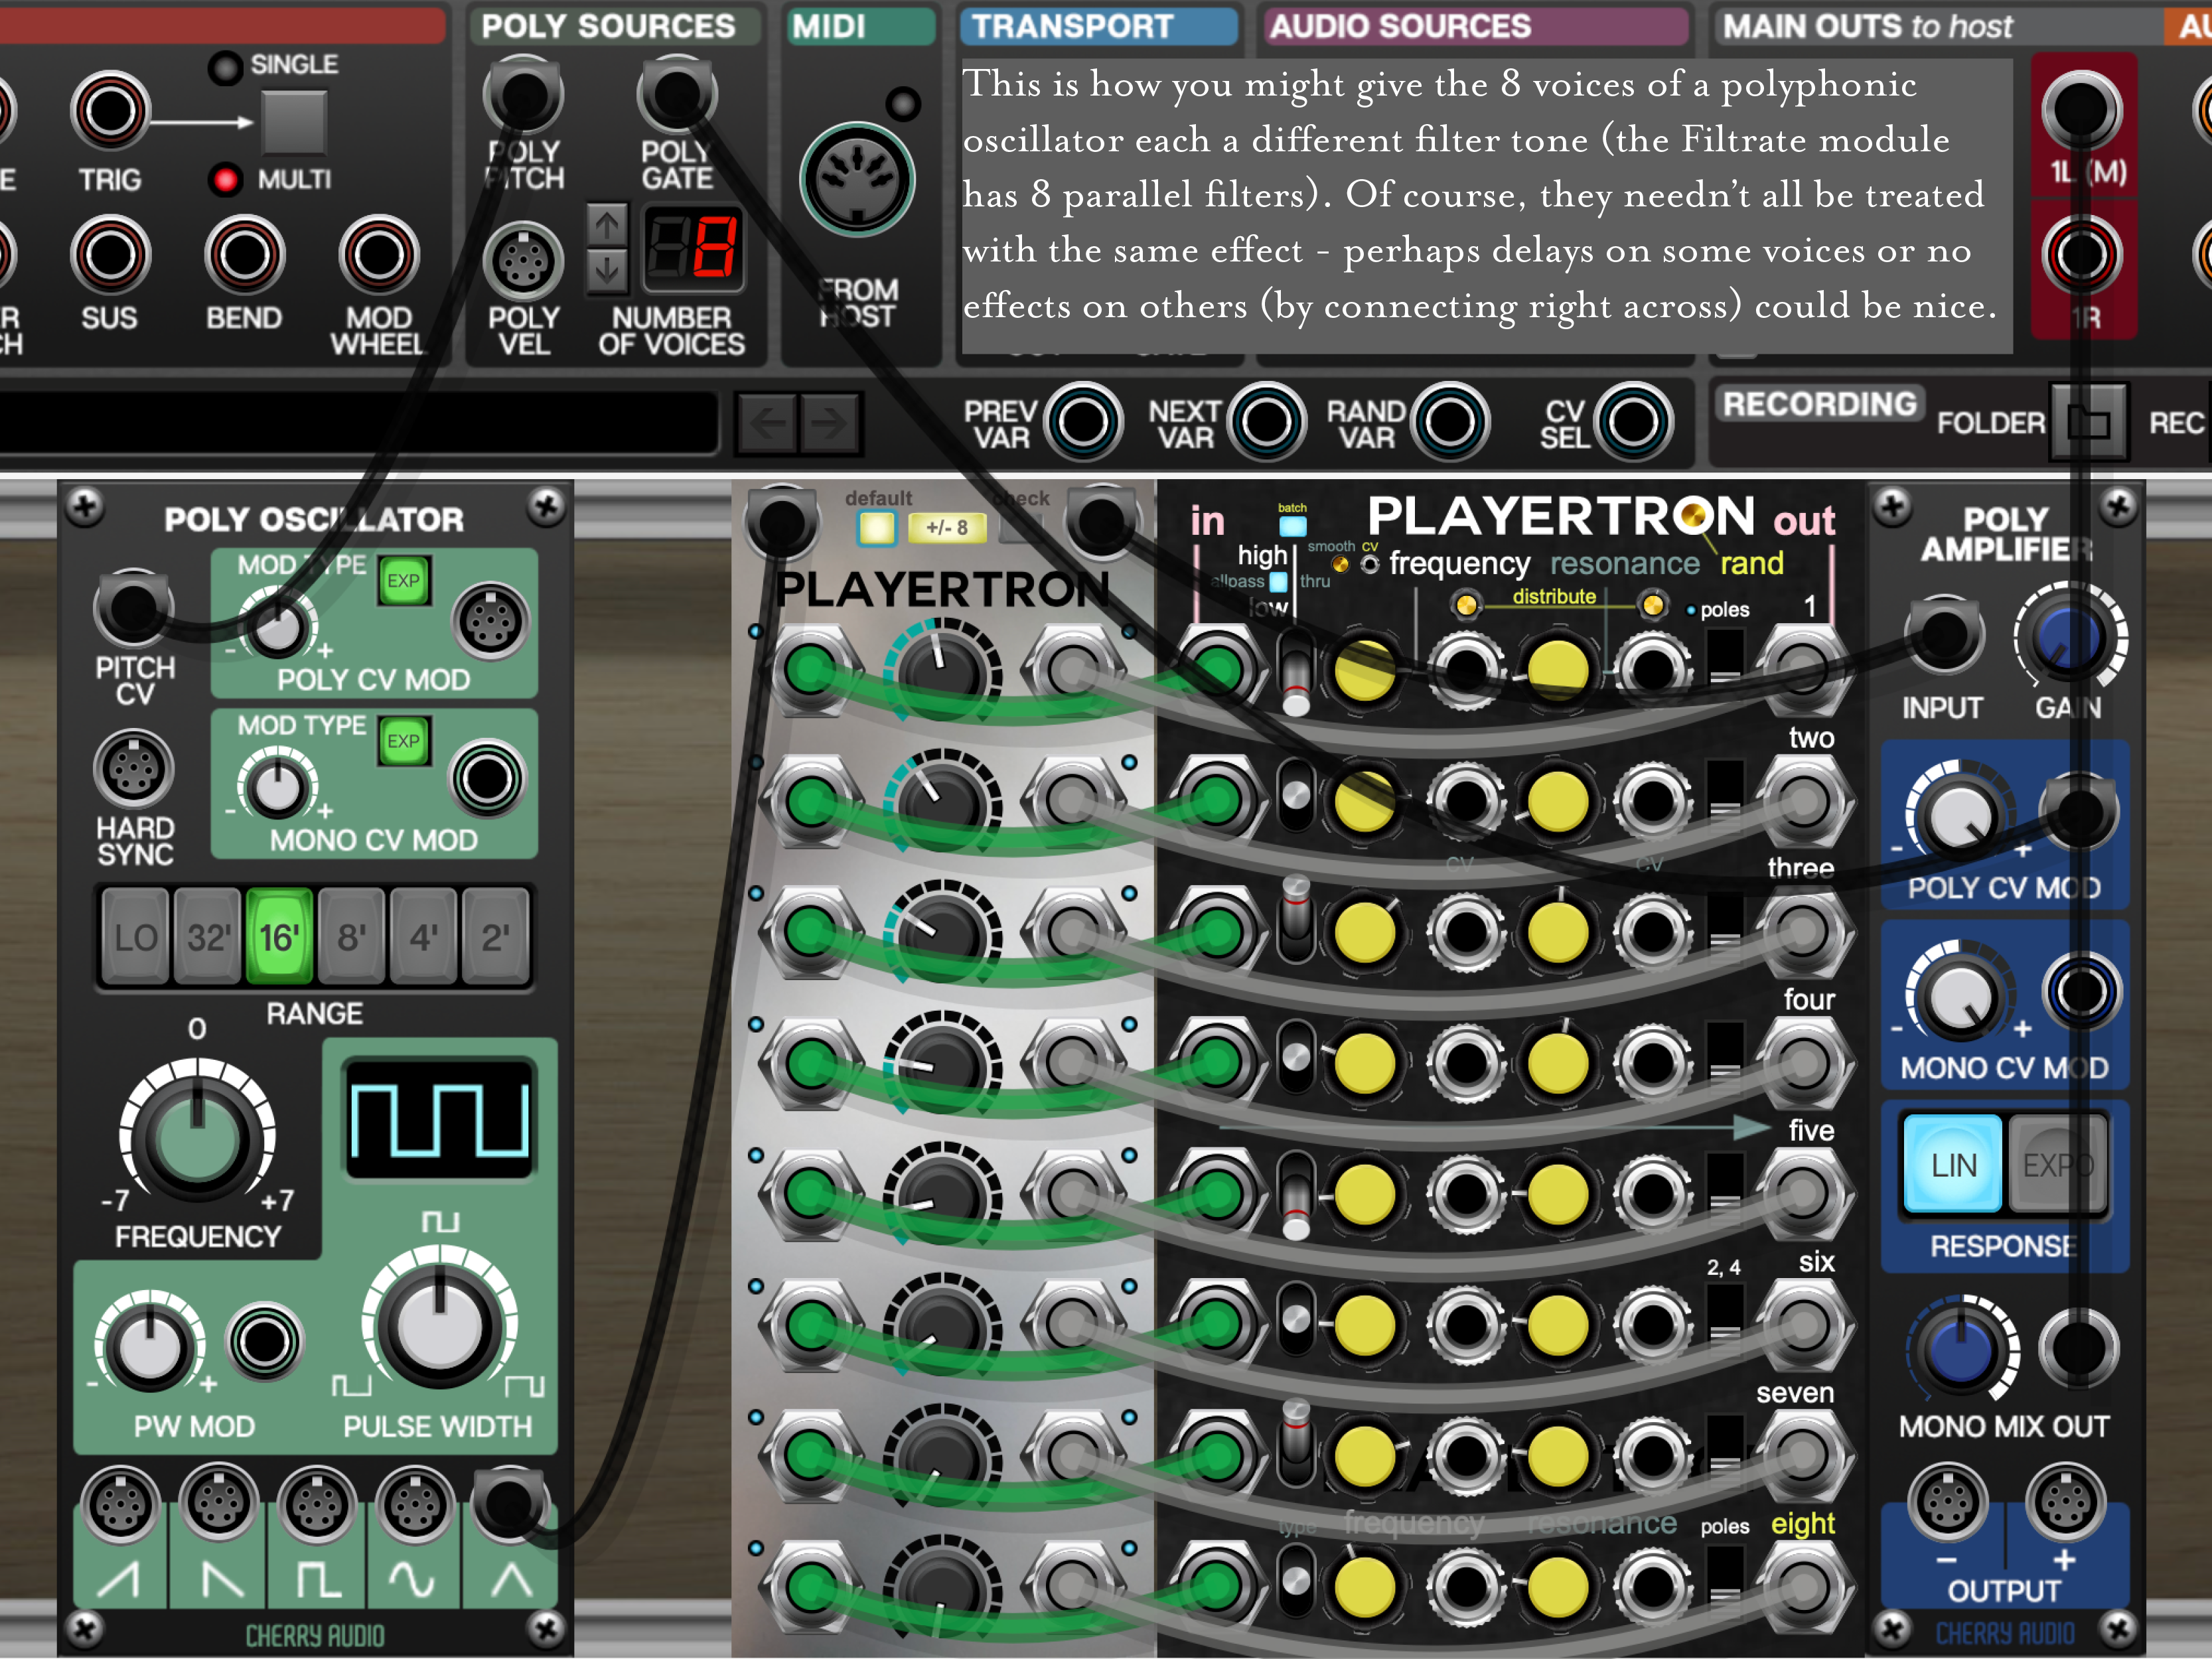Click the Hard Sync jack
The width and height of the screenshot is (2212, 1659).
pos(133,769)
